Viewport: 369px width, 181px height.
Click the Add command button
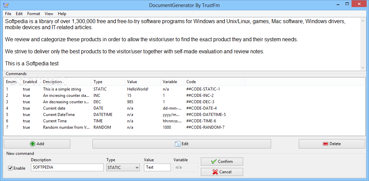pos(37,144)
